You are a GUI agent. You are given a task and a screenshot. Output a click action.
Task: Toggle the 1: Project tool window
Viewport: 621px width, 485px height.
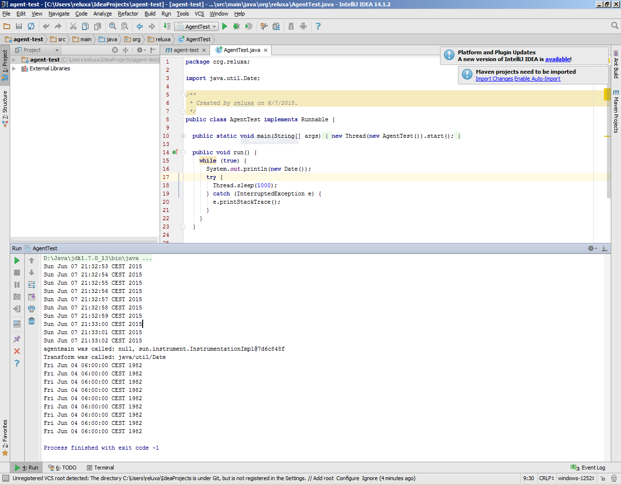(x=5, y=65)
